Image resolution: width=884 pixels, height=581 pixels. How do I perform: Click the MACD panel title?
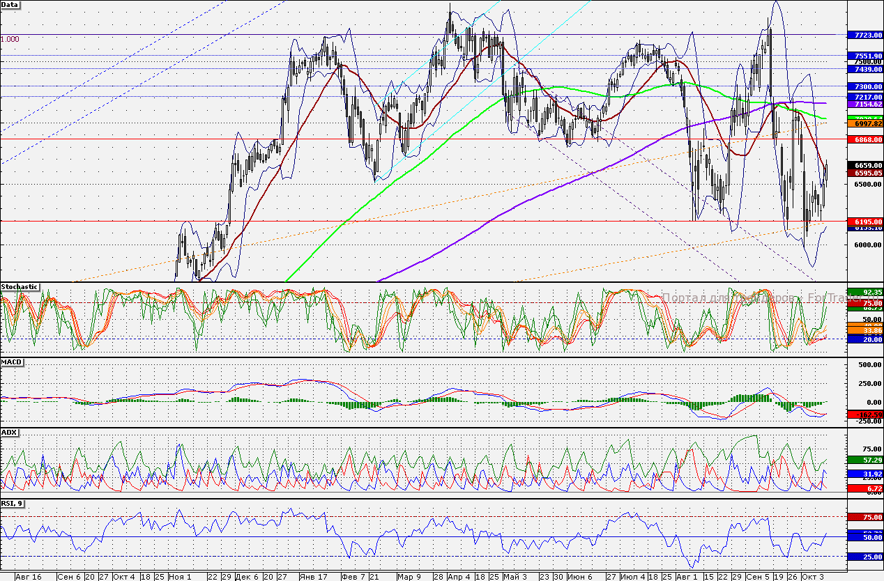point(11,363)
